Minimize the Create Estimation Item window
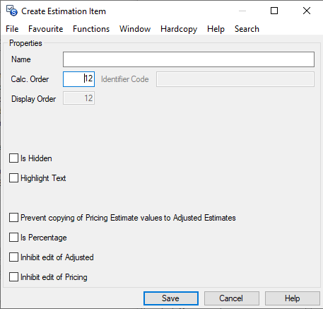323x309 pixels. (x=242, y=11)
